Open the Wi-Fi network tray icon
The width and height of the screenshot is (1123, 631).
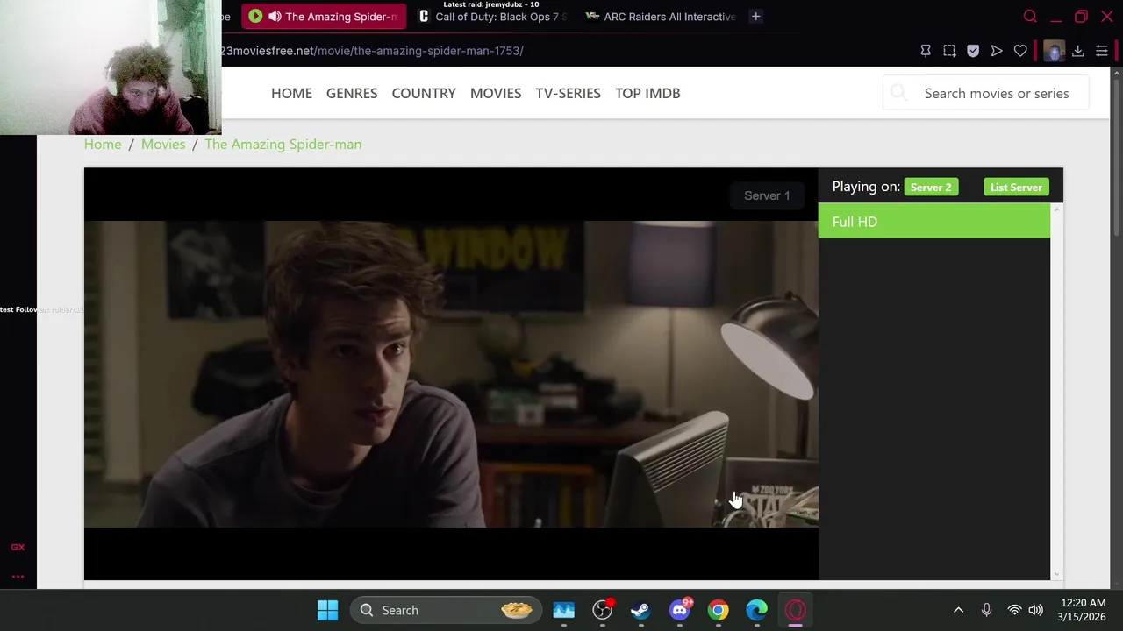(1014, 610)
